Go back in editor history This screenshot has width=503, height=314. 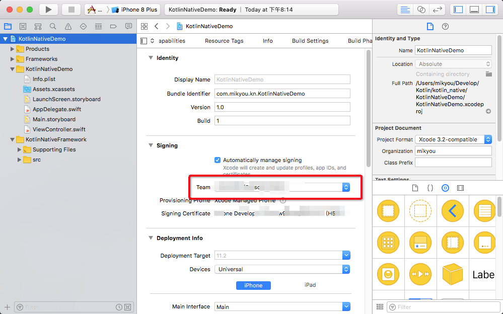[157, 26]
